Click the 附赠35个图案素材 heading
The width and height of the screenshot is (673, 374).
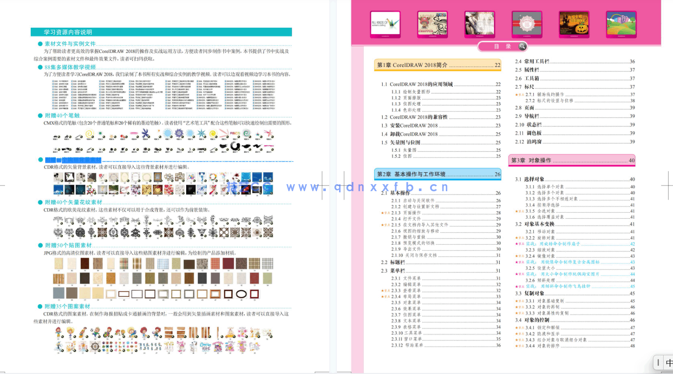tap(67, 306)
